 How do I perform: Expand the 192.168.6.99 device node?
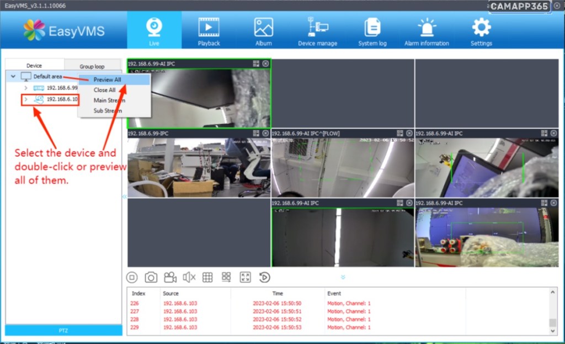(x=25, y=88)
